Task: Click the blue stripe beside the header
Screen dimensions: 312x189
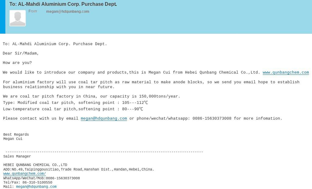Action: tap(3, 17)
